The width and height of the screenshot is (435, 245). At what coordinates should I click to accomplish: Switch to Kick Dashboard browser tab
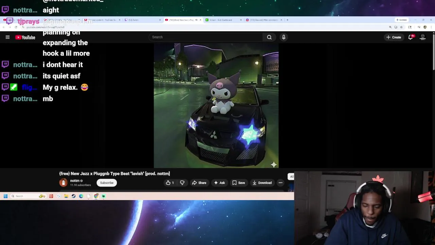point(223,20)
